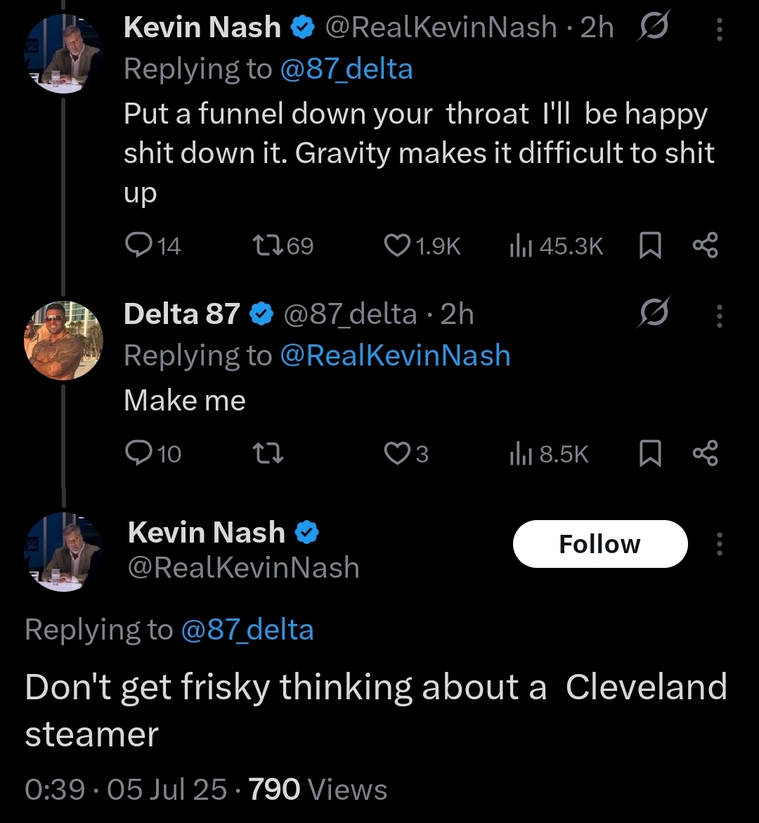Open Grok icon on Delta 87's tweet

click(653, 313)
